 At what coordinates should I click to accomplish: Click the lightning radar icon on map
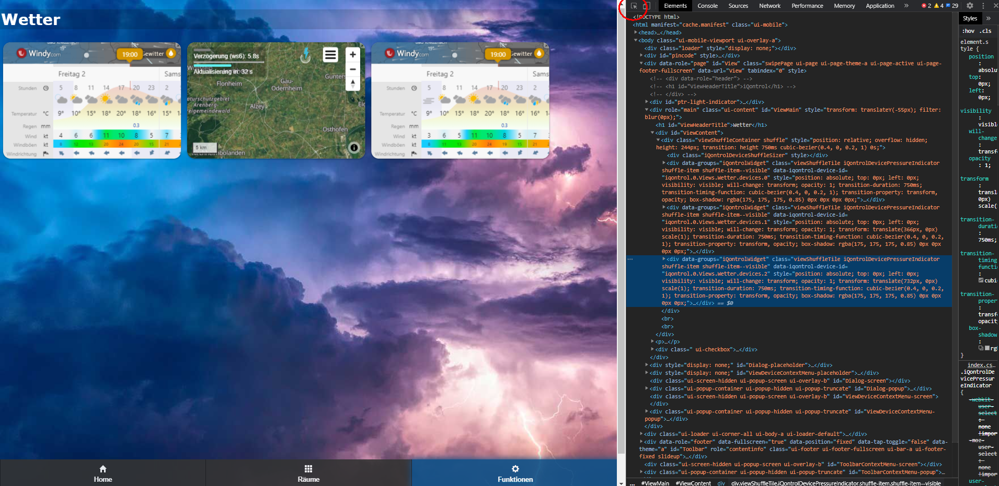[x=305, y=55]
